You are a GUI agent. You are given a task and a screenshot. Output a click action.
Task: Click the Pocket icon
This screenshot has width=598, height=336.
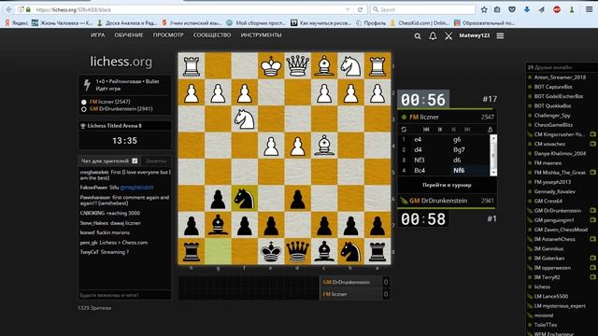click(x=512, y=9)
